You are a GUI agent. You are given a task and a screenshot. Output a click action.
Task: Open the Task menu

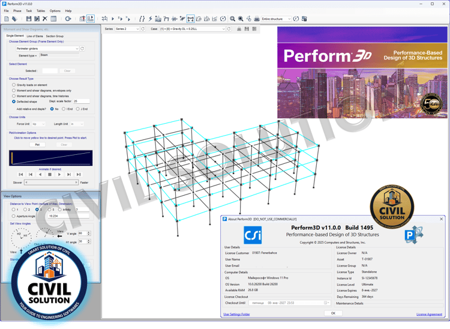[x=29, y=11]
